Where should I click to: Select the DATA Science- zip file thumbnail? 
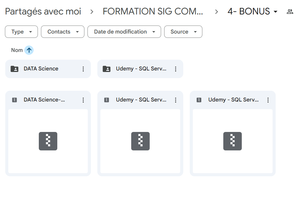tap(48, 141)
